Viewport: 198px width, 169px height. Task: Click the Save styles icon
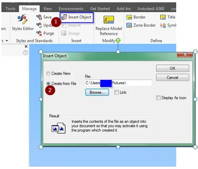(39, 17)
